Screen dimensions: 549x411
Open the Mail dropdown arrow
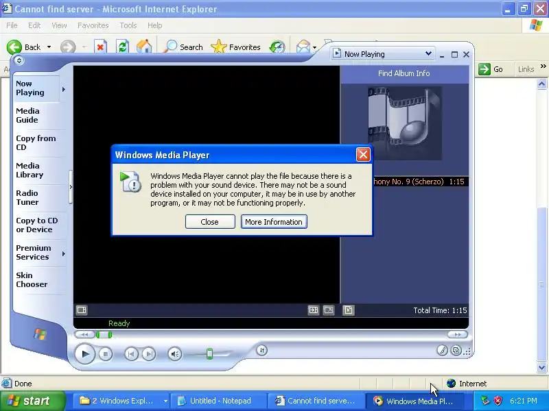click(x=314, y=47)
